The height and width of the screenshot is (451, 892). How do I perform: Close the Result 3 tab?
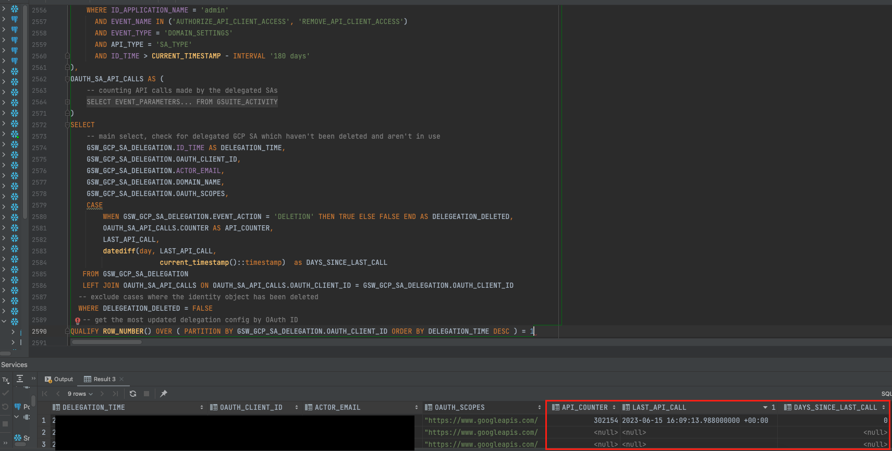121,379
